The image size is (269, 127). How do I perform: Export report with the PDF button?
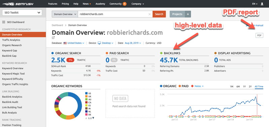point(259,36)
